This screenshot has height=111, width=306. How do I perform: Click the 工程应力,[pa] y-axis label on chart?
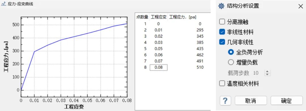click(x=6, y=57)
